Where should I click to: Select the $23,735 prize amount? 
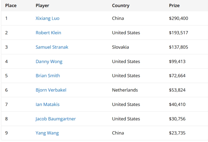tap(177, 133)
